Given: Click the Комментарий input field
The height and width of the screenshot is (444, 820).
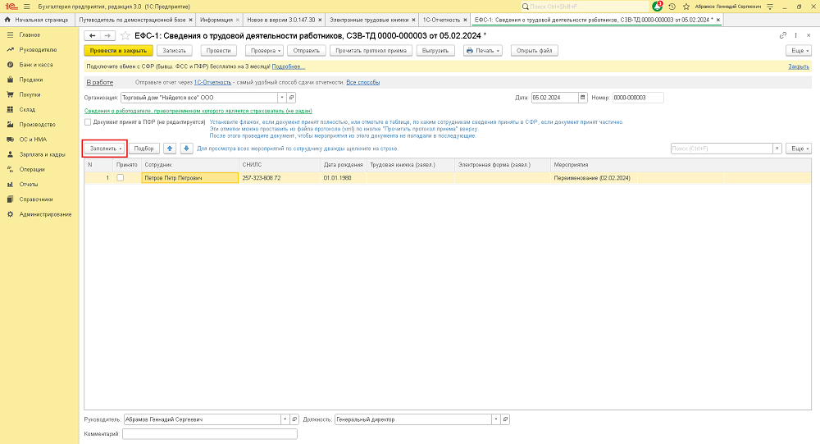Looking at the screenshot, I should coord(209,433).
